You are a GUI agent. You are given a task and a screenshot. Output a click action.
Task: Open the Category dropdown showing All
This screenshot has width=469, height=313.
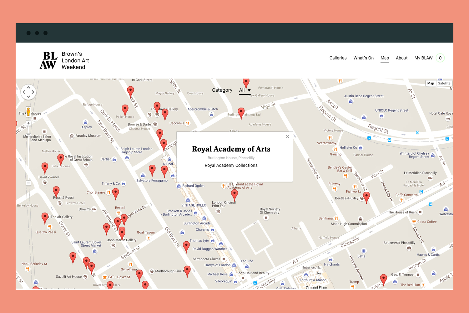click(245, 90)
